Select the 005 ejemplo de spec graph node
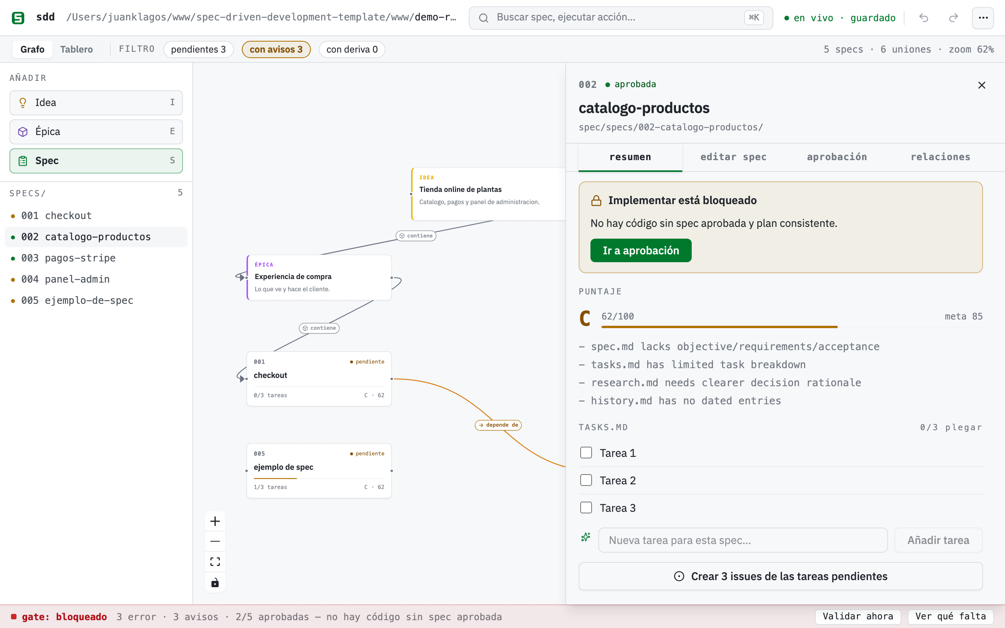The height and width of the screenshot is (628, 1005). (x=319, y=471)
